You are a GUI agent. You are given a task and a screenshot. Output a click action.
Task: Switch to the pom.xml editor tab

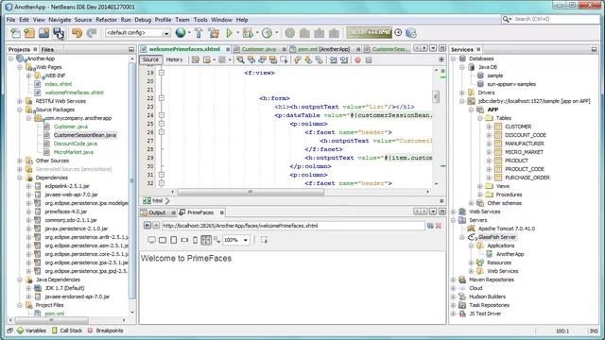323,49
